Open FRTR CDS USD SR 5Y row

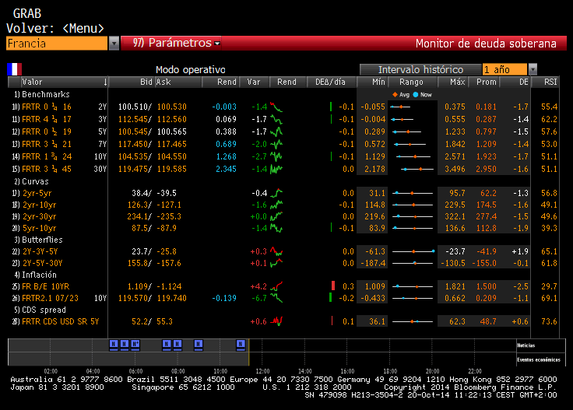pyautogui.click(x=60, y=321)
